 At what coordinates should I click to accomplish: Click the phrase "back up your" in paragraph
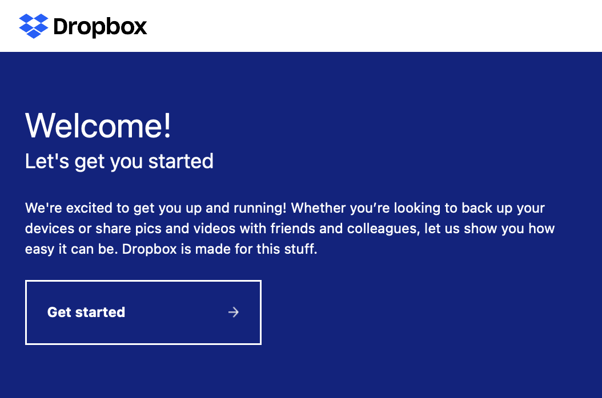[x=511, y=208]
